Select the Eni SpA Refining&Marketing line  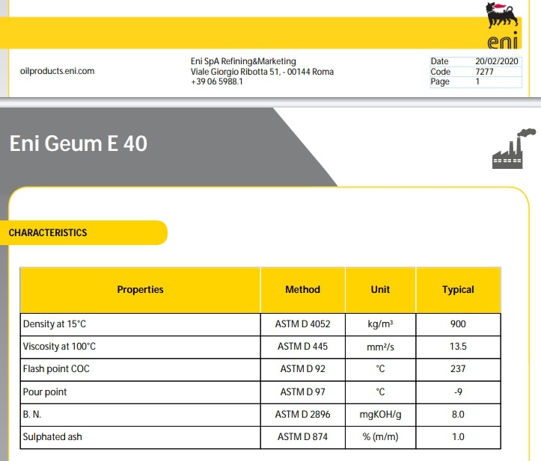point(243,61)
